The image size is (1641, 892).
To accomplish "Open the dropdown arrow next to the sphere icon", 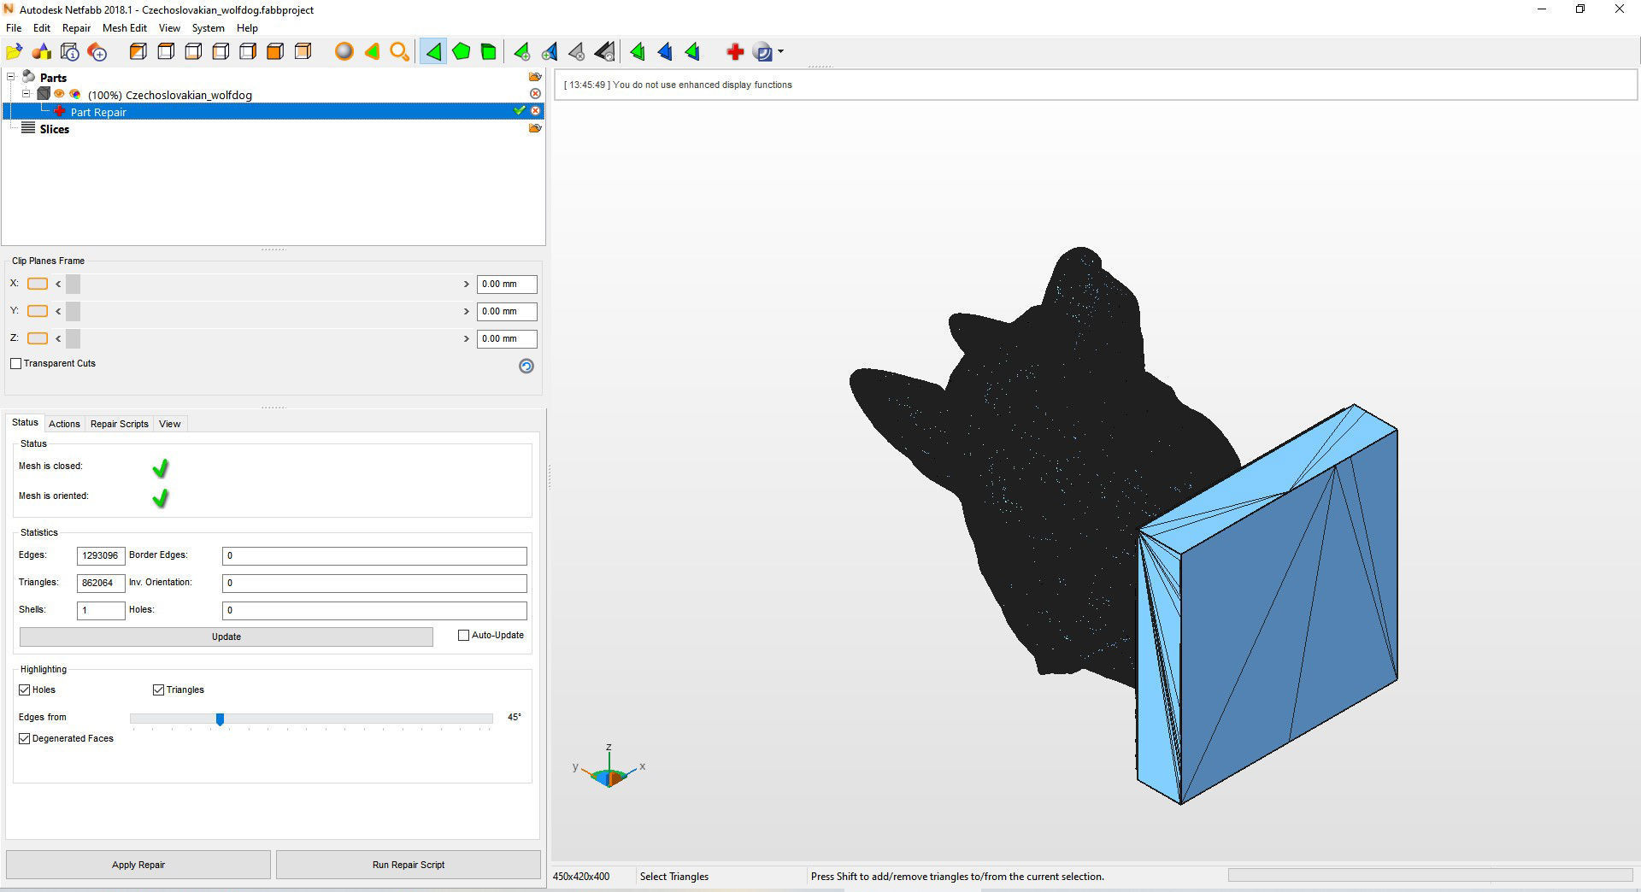I will click(780, 52).
